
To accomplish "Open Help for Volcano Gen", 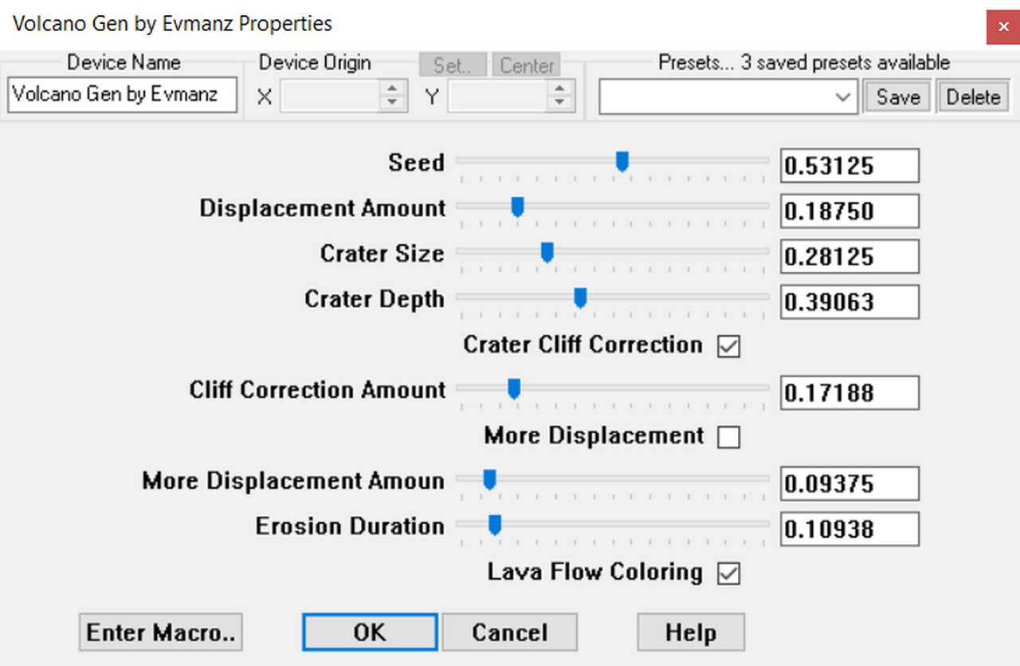I will pos(690,632).
